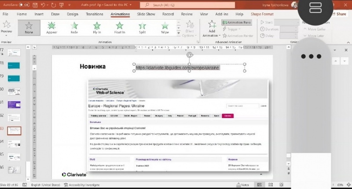Select the clarivate.libguides.com URL text box
Image resolution: width=352 pixels, height=189 pixels.
[x=177, y=68]
